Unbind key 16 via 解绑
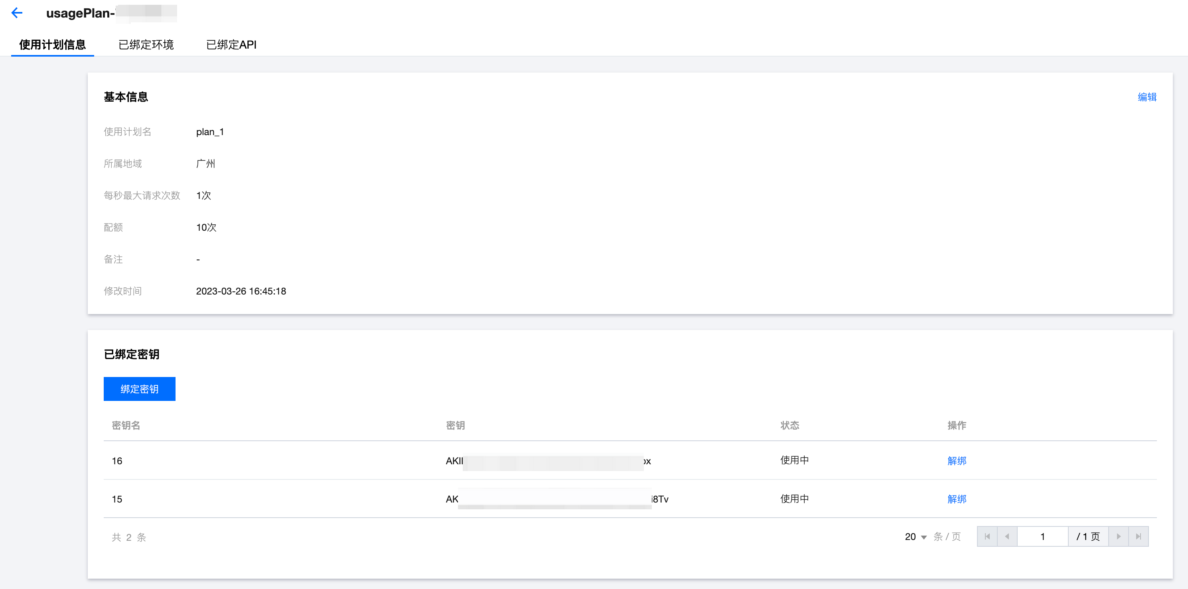Viewport: 1188px width, 589px height. coord(957,461)
